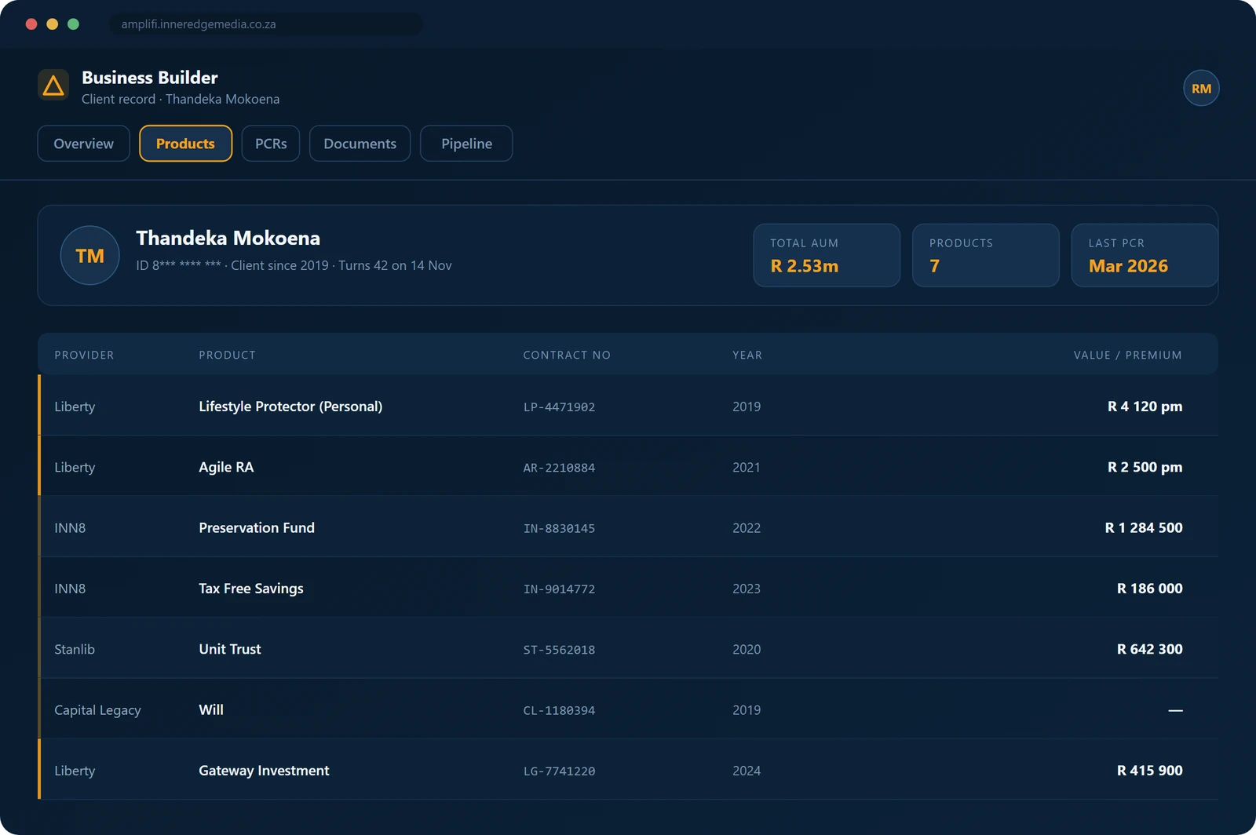
Task: Open the Total AUM stat card
Action: point(827,255)
